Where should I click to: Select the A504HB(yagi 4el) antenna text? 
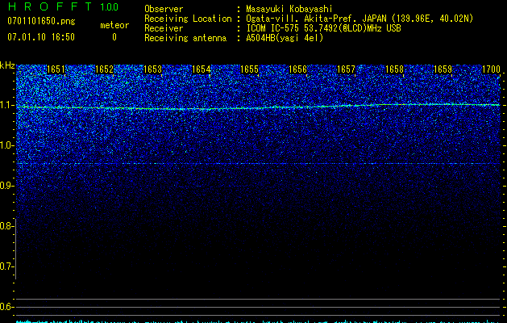click(x=285, y=38)
